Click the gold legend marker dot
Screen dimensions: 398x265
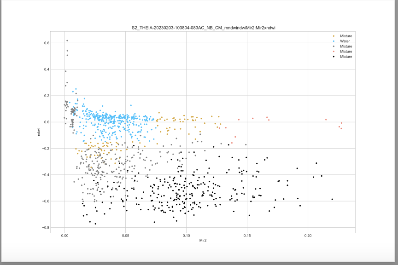tap(334, 36)
